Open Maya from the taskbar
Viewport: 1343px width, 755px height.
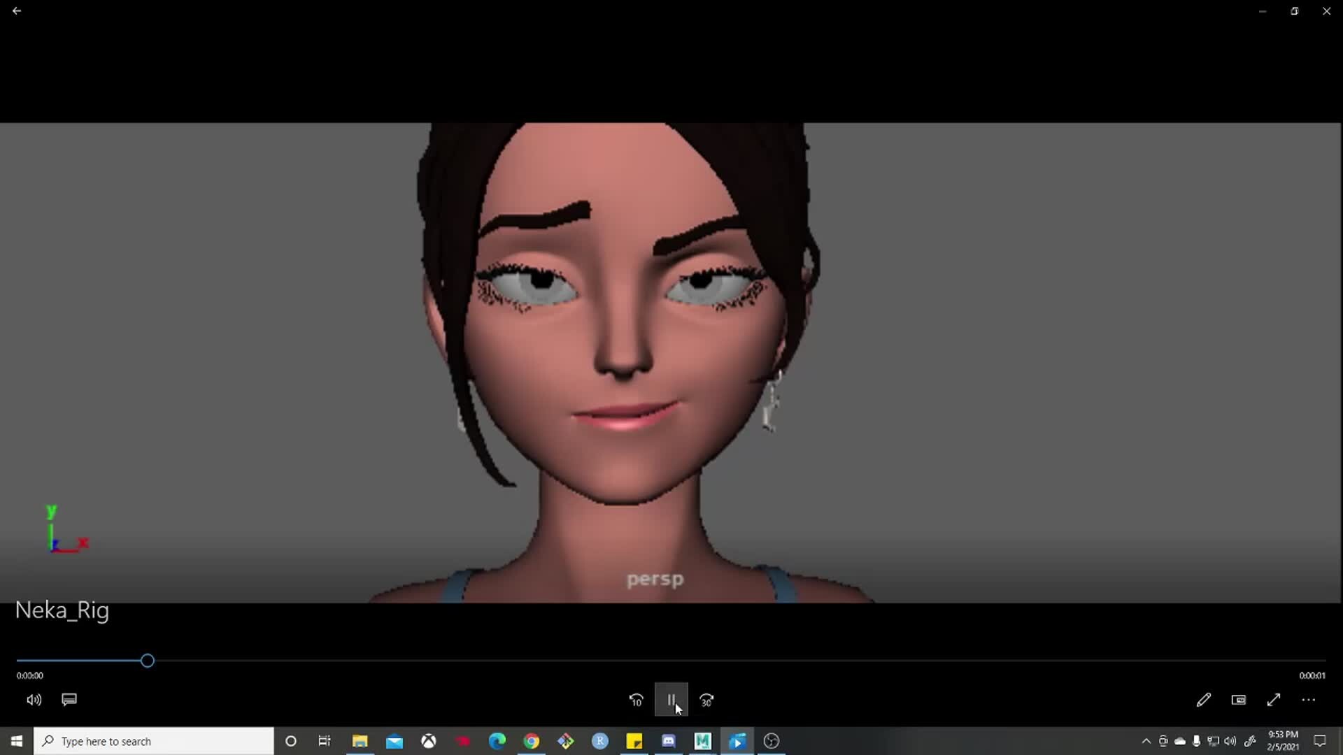(703, 741)
